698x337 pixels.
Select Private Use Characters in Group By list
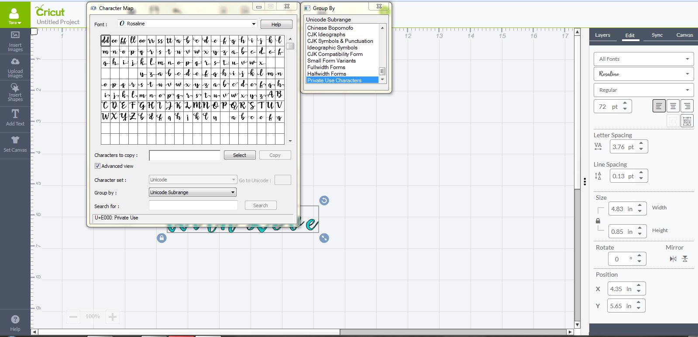click(x=342, y=80)
